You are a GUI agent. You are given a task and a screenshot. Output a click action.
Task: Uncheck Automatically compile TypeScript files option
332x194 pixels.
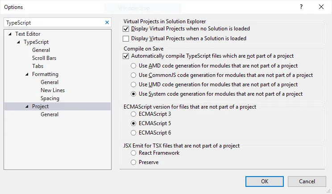[x=126, y=56]
